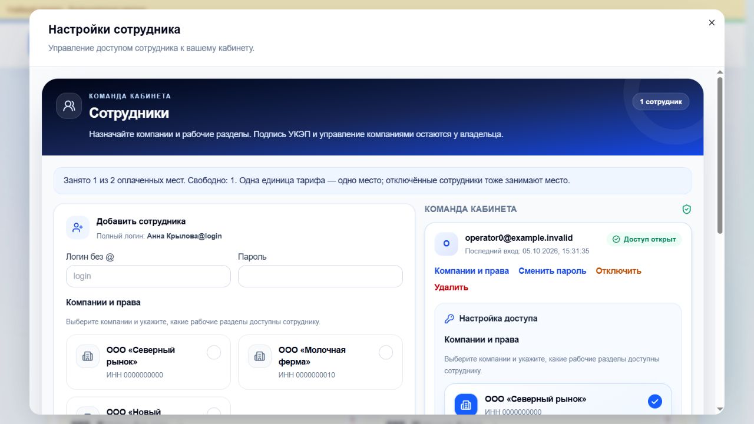Viewport: 754px width, 424px height.
Task: Click the key icon next to Настройка доступа
Action: click(x=449, y=319)
